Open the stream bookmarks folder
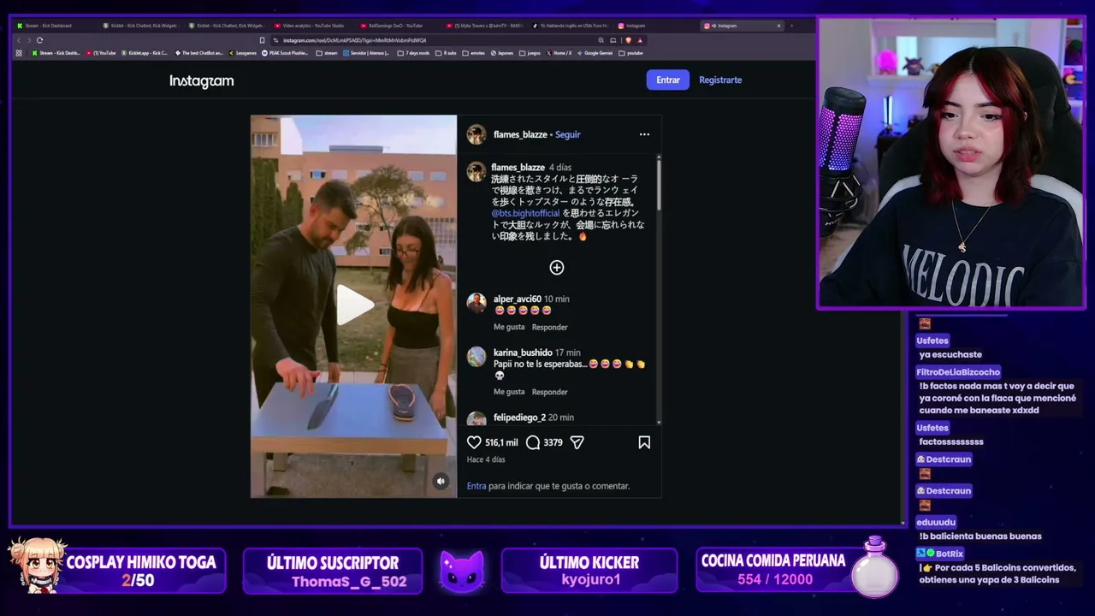The height and width of the screenshot is (616, 1095). click(327, 53)
